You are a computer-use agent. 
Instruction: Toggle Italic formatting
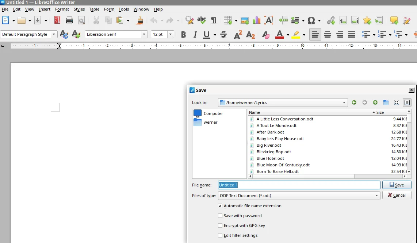coord(195,34)
